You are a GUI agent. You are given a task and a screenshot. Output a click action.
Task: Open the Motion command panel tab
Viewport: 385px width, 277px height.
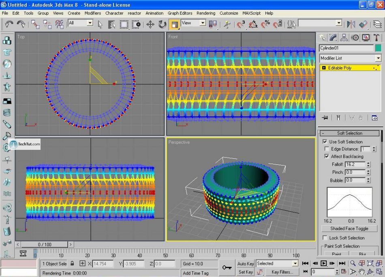point(355,38)
